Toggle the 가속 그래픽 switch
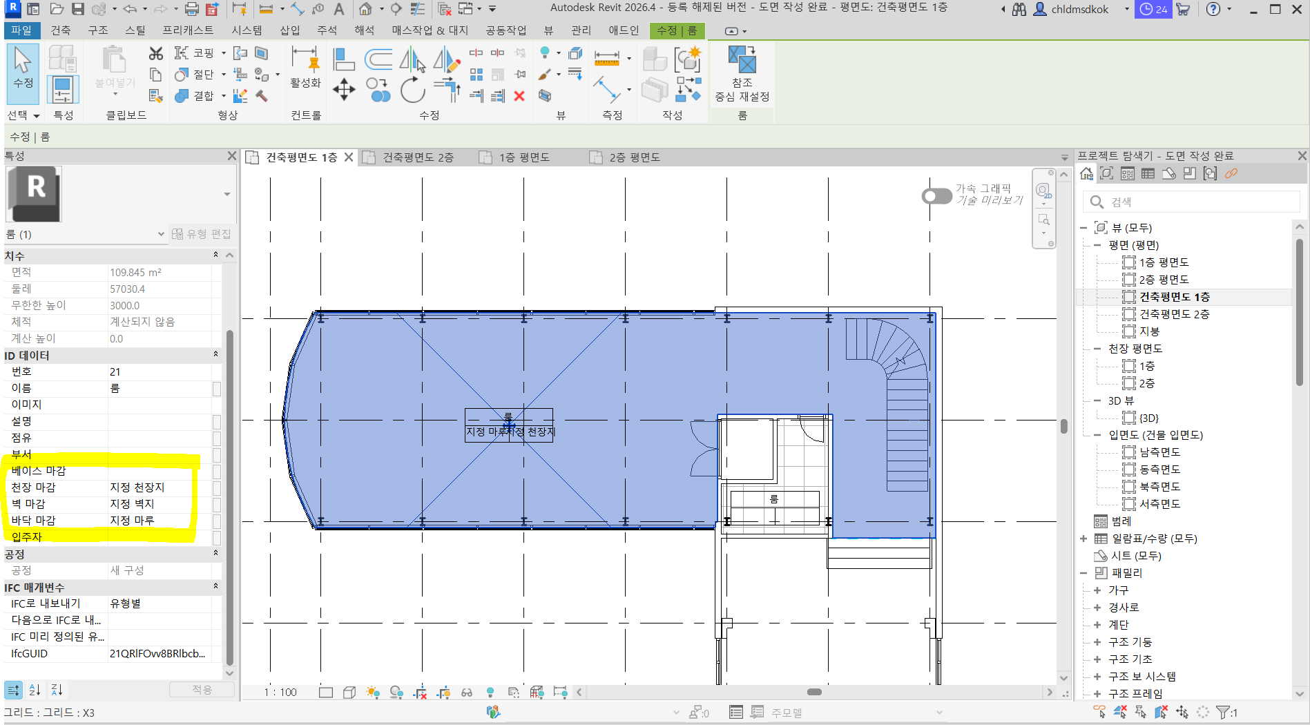 point(936,196)
